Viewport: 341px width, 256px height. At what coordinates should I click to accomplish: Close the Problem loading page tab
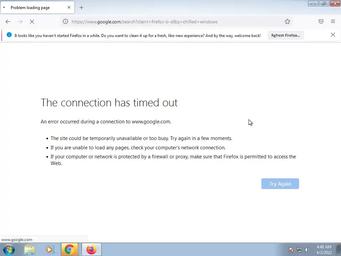69,7
